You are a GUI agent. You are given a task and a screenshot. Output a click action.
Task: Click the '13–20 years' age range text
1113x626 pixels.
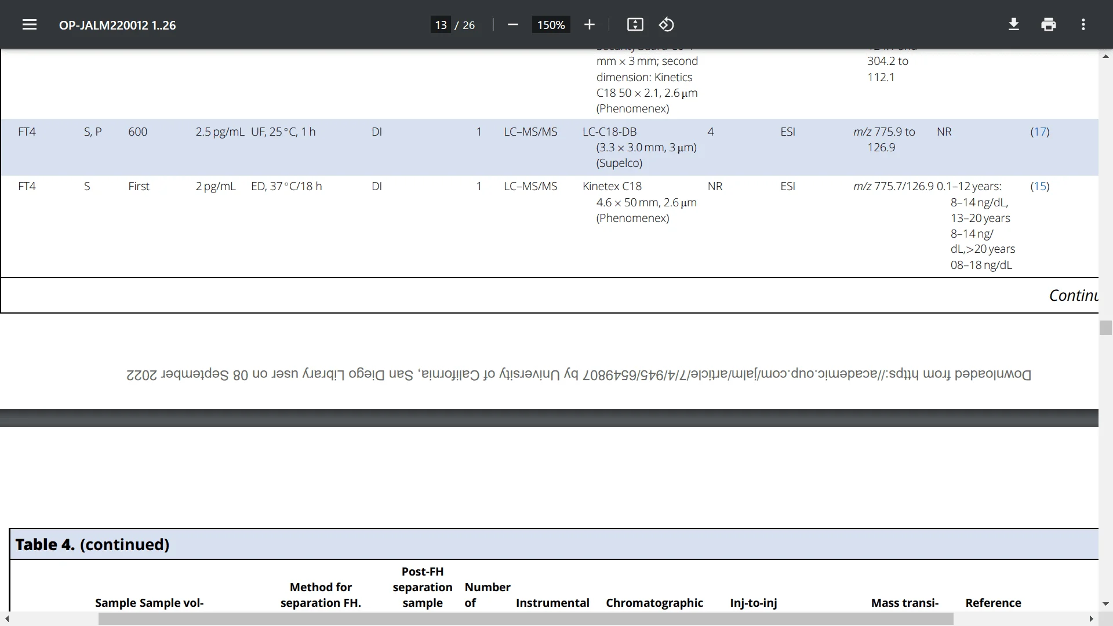tap(980, 218)
